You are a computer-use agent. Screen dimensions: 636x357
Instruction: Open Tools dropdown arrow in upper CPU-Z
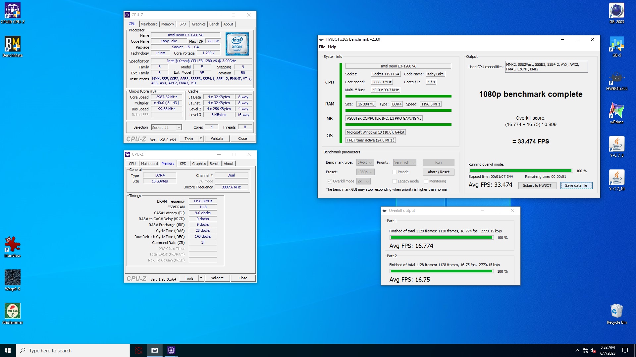point(201,139)
